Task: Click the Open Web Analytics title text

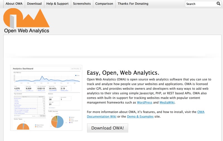Action: click(26, 31)
